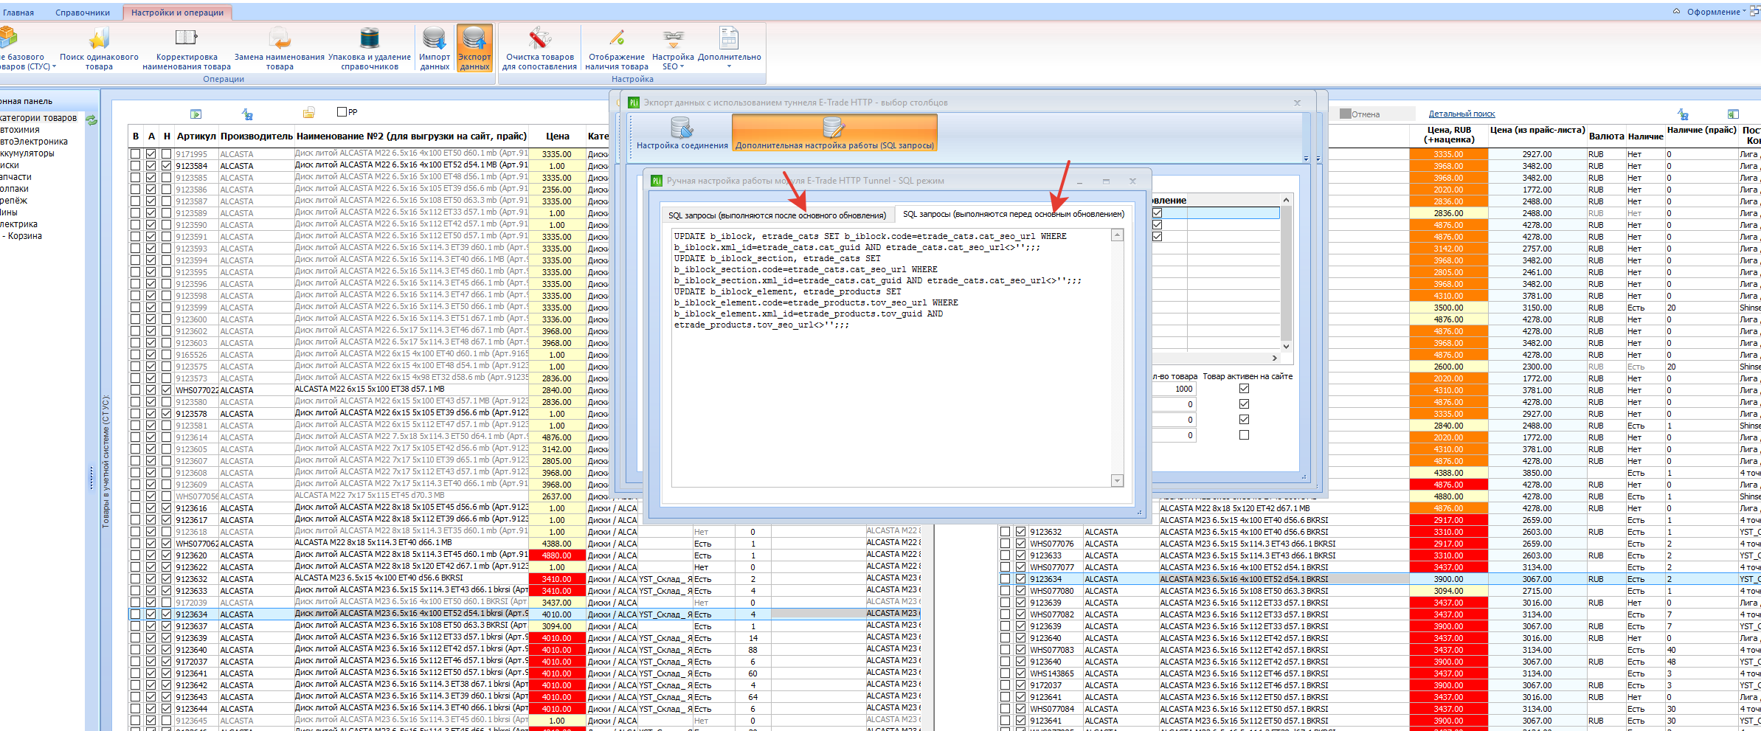Image resolution: width=1761 pixels, height=731 pixels.
Task: Click the sort A-Z icon above Производитель column
Action: click(x=247, y=114)
